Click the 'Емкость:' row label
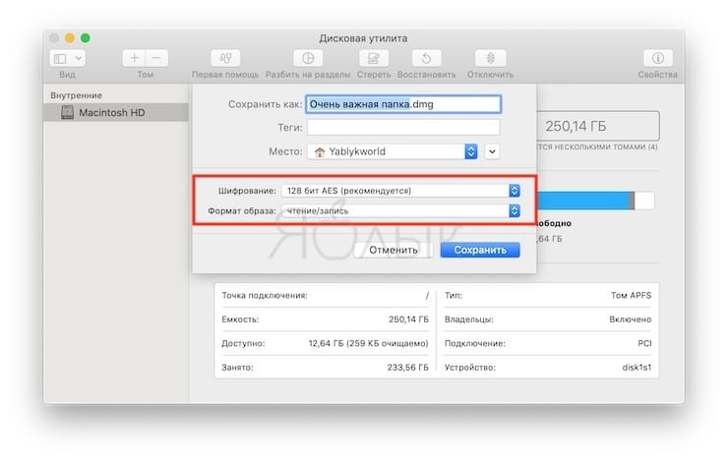Image resolution: width=728 pixels, height=461 pixels. [x=240, y=319]
